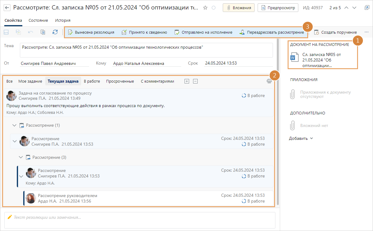Collapse the Рассмотрение (3) group
The image size is (373, 231).
[x=21, y=157]
